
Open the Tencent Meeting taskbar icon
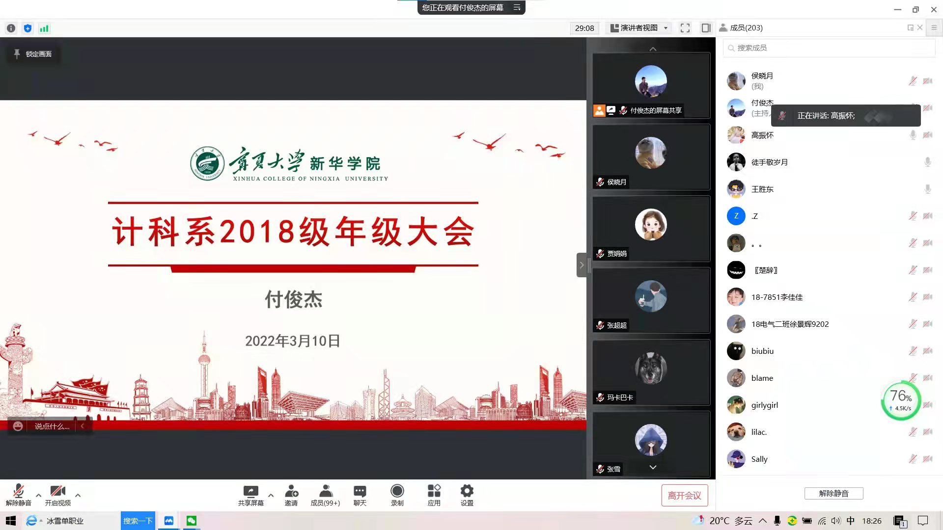coord(168,521)
